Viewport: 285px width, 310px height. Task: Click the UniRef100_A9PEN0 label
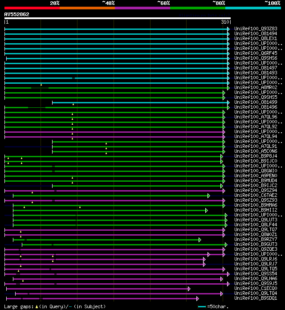coord(256,176)
